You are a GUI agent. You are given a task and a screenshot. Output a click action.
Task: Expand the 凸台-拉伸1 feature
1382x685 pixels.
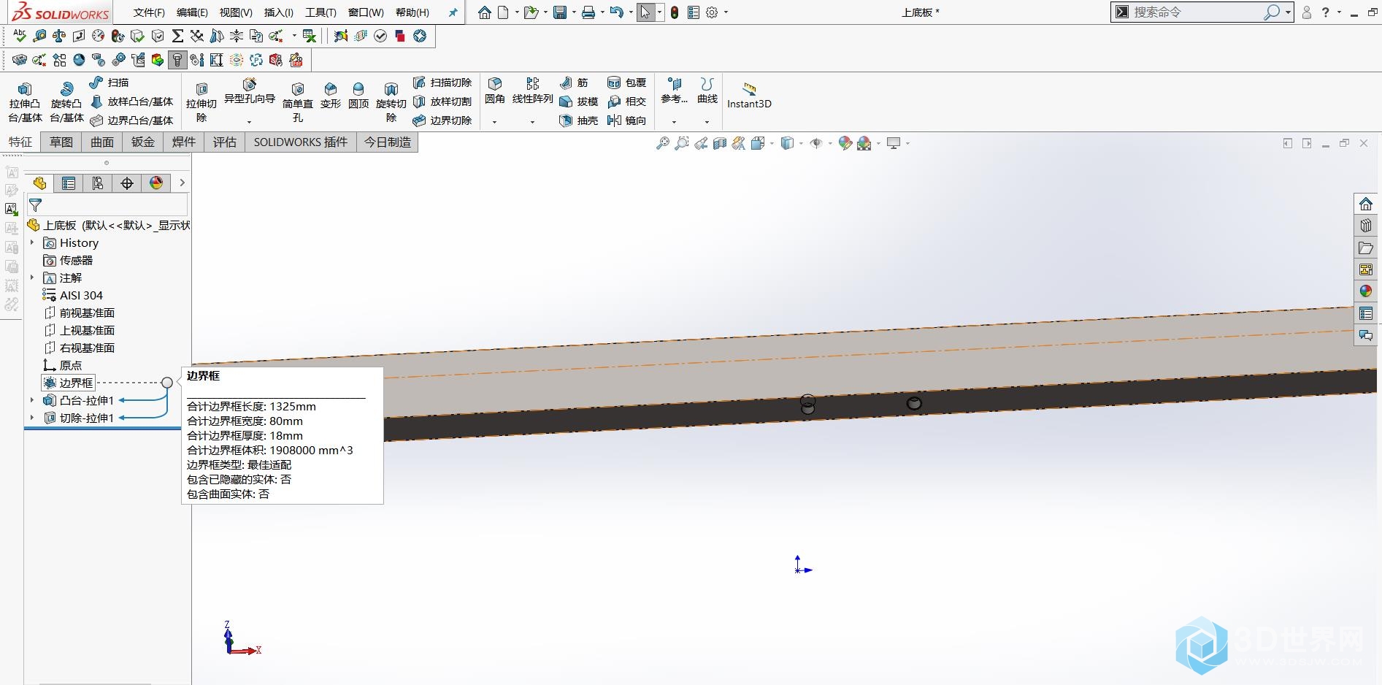tap(32, 400)
